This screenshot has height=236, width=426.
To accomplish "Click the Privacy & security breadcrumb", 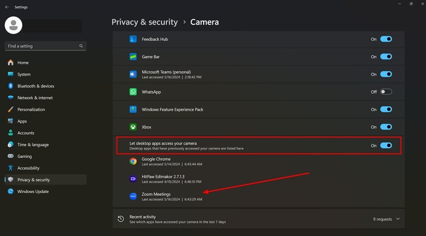I will click(x=145, y=22).
